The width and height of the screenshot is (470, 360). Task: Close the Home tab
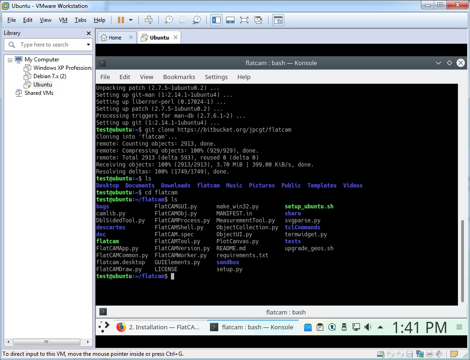131,37
